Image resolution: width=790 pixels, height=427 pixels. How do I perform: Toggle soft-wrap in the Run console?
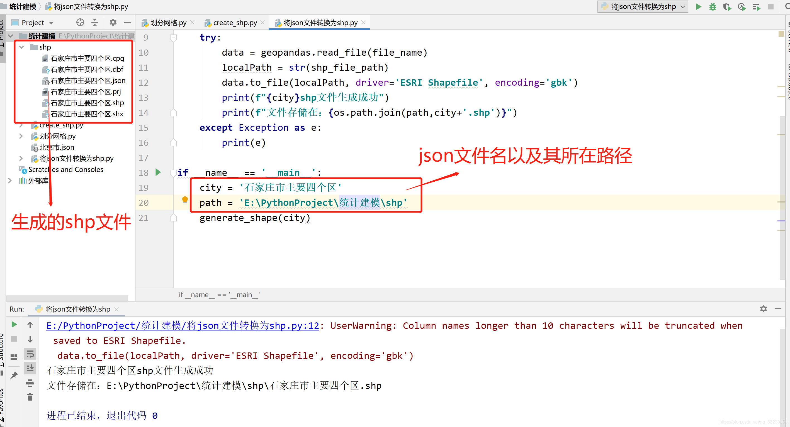click(30, 354)
